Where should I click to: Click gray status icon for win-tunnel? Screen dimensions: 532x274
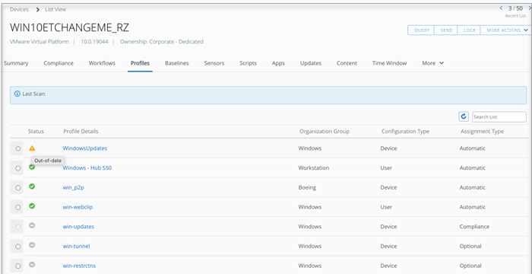click(x=32, y=245)
